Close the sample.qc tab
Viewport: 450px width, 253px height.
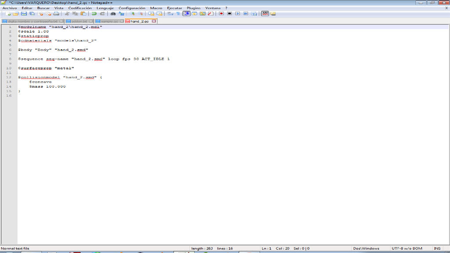tap(122, 21)
